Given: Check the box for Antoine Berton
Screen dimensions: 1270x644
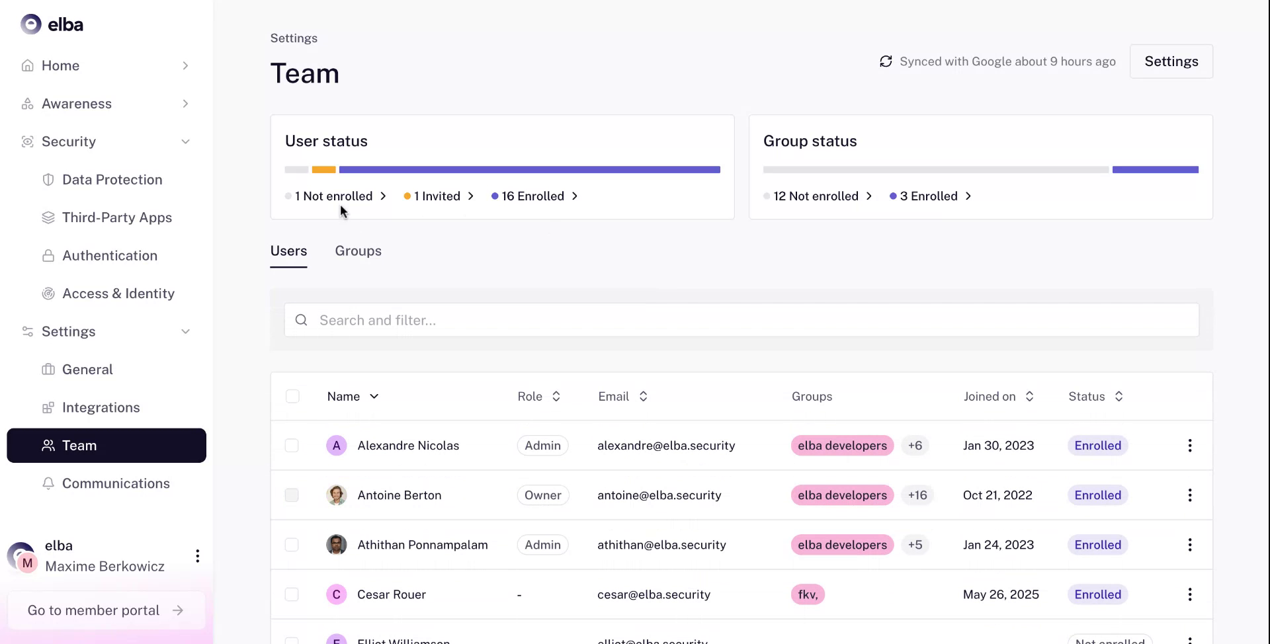Looking at the screenshot, I should click(292, 495).
